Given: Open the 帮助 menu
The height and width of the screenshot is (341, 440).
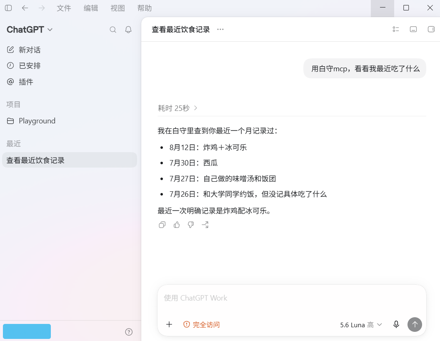Looking at the screenshot, I should point(145,8).
